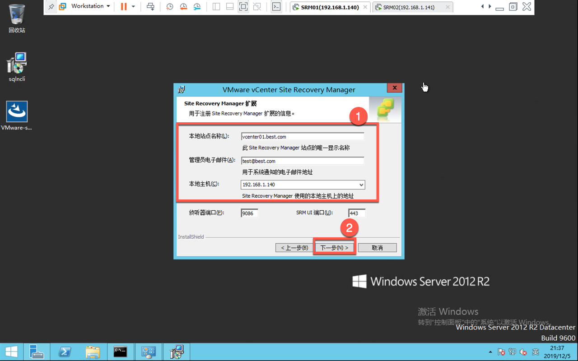578x361 pixels.
Task: Open Server Manager from the taskbar
Action: [36, 352]
